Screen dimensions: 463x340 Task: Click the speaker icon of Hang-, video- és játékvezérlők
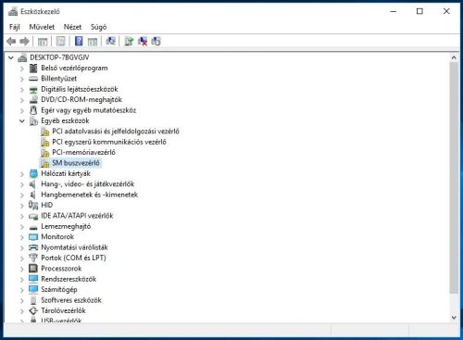click(32, 184)
